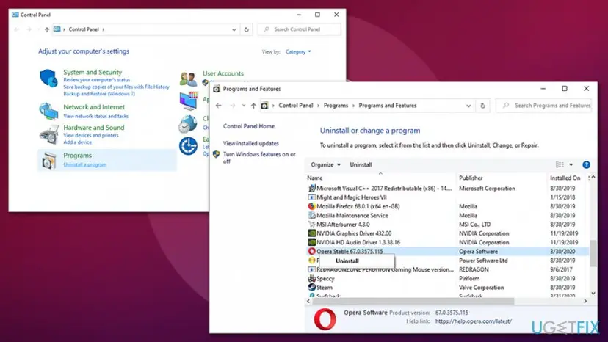This screenshot has width=608, height=342.
Task: Click the View network status and tasks link
Action: (x=95, y=117)
